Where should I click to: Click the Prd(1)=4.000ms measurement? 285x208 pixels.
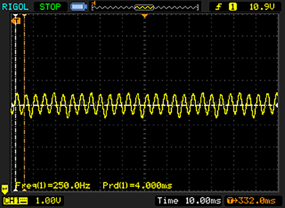tap(138, 185)
